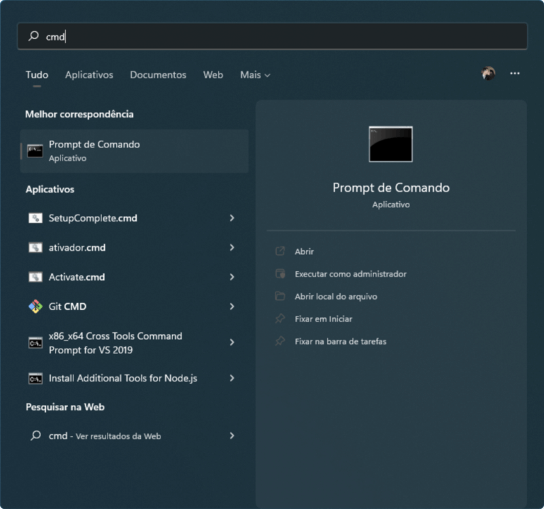The width and height of the screenshot is (544, 509).
Task: Click the folder icon for file location
Action: pyautogui.click(x=280, y=296)
